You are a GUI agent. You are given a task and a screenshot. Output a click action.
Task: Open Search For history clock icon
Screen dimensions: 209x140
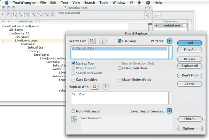[x=92, y=41]
